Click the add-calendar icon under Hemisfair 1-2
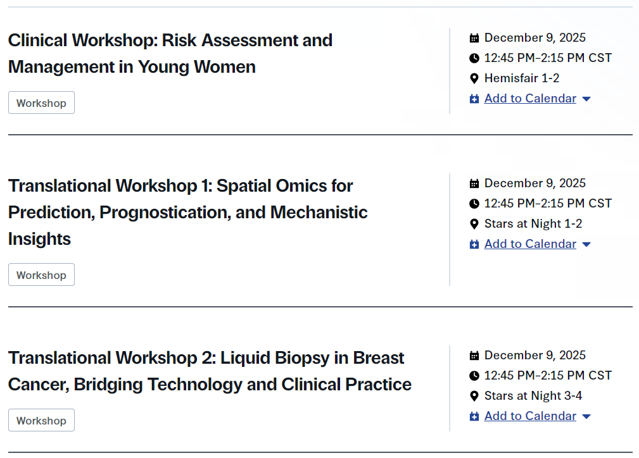 coord(474,99)
